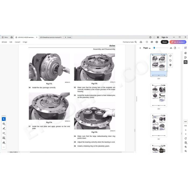Image resolution: width=188 pixels, height=188 pixels.
Task: Choose the Add comment tool
Action: (4, 124)
